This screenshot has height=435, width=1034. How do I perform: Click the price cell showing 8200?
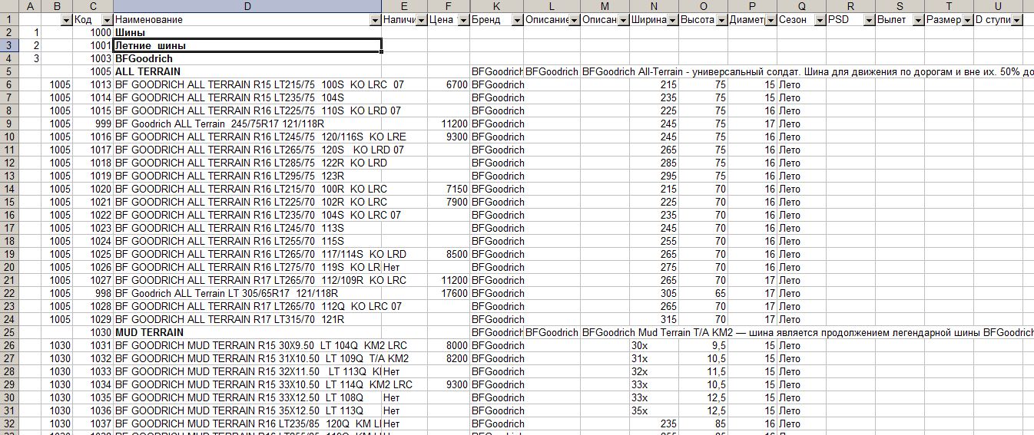(449, 358)
